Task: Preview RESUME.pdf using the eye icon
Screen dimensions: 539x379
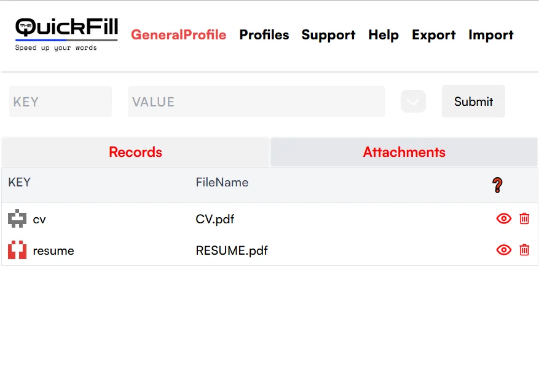Action: [503, 250]
